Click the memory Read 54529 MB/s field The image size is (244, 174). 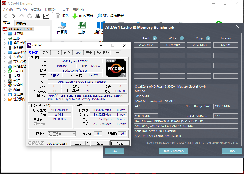point(146,45)
